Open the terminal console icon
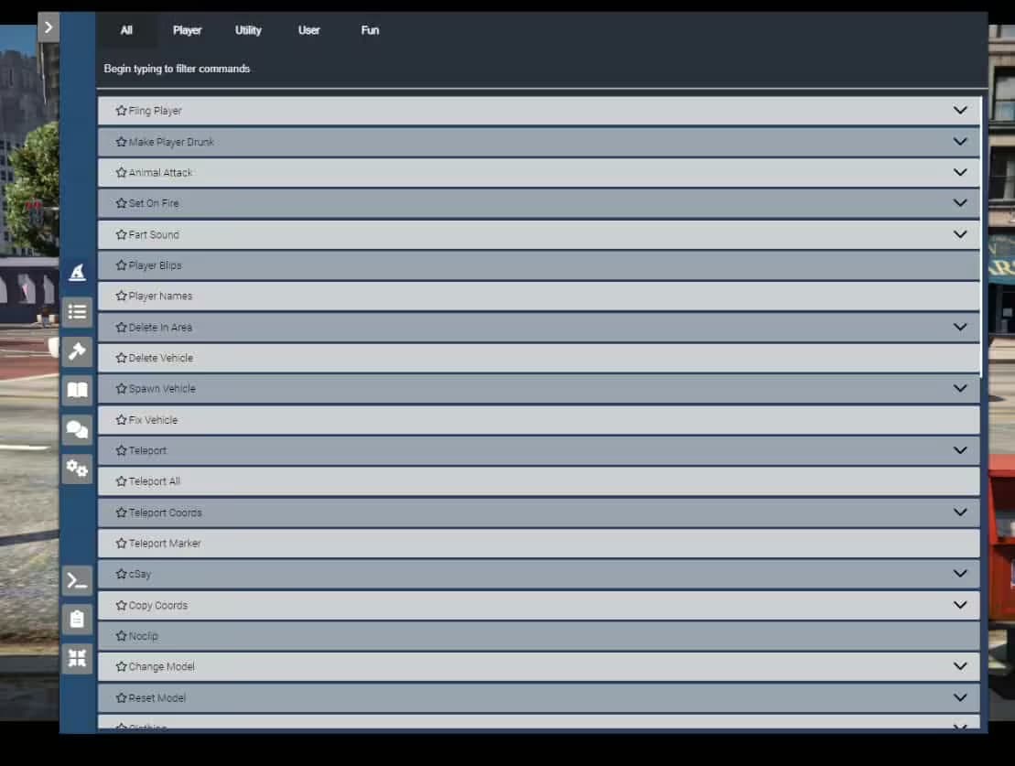 pyautogui.click(x=77, y=579)
